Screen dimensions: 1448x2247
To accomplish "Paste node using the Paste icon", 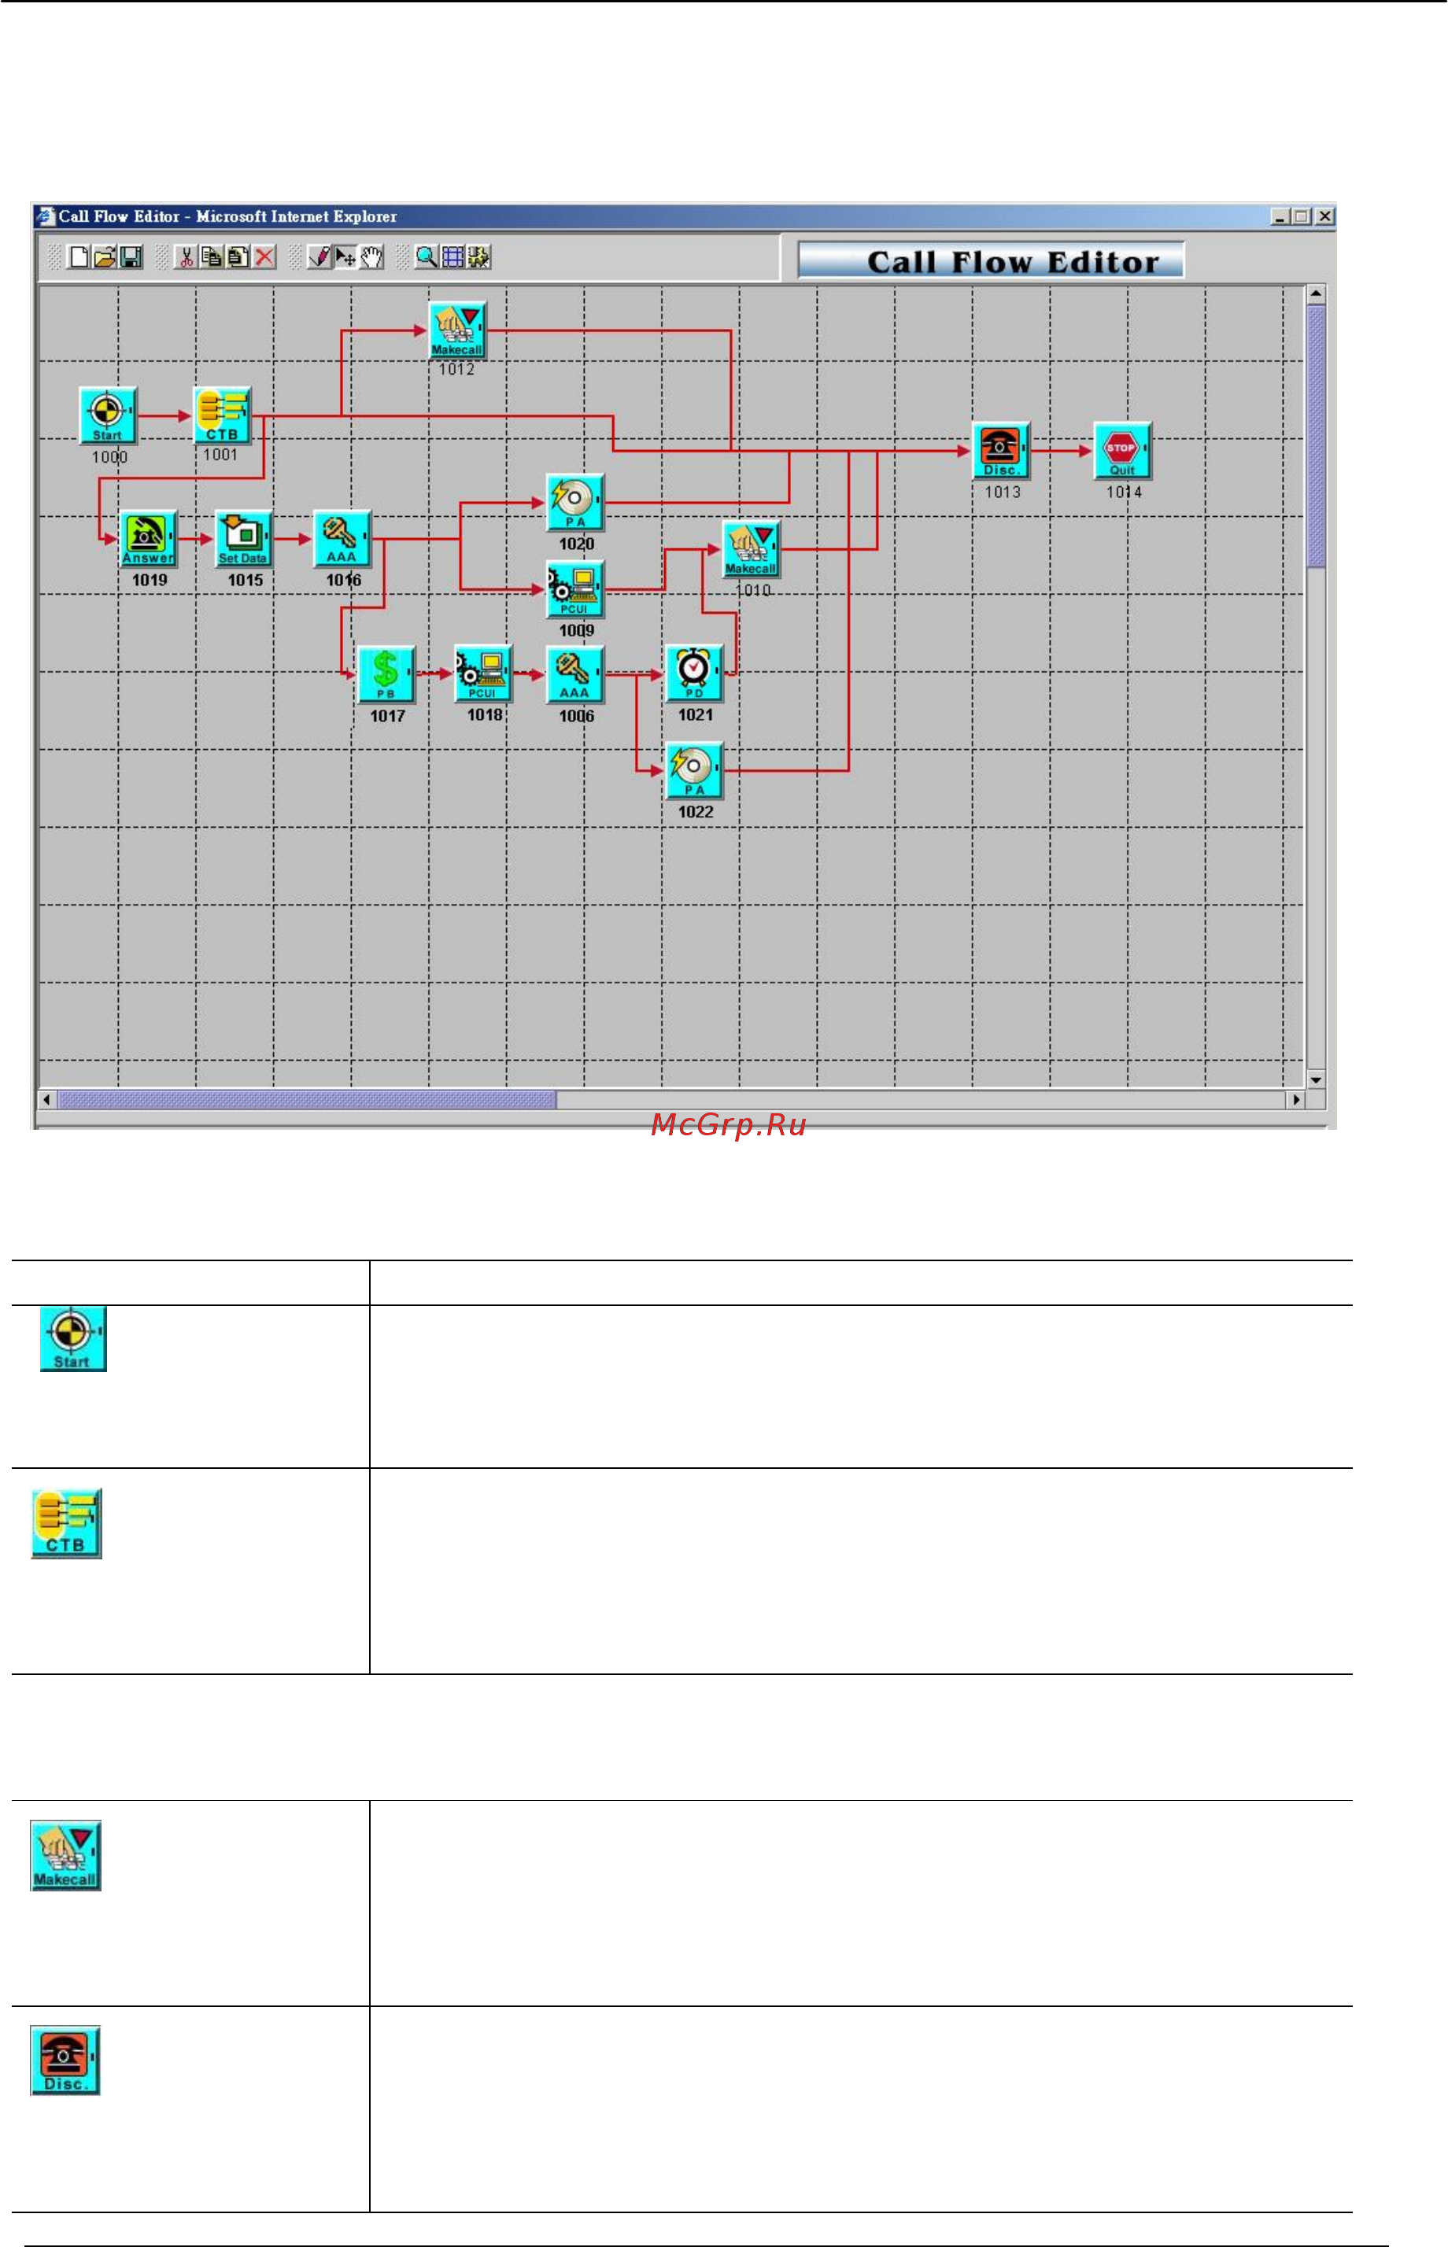I will click(x=238, y=256).
